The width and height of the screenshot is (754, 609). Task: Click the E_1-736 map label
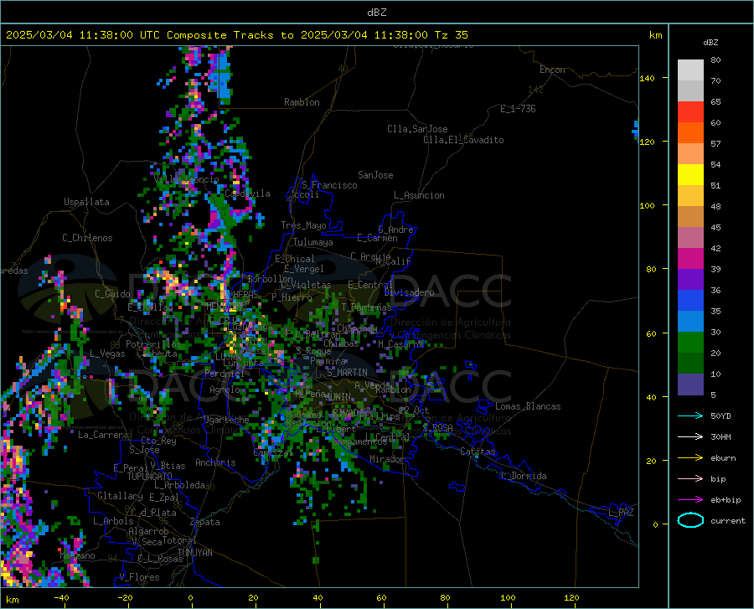[518, 109]
